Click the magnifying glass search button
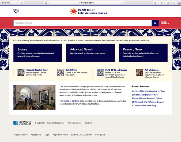The height and width of the screenshot is (142, 181). pyautogui.click(x=155, y=23)
